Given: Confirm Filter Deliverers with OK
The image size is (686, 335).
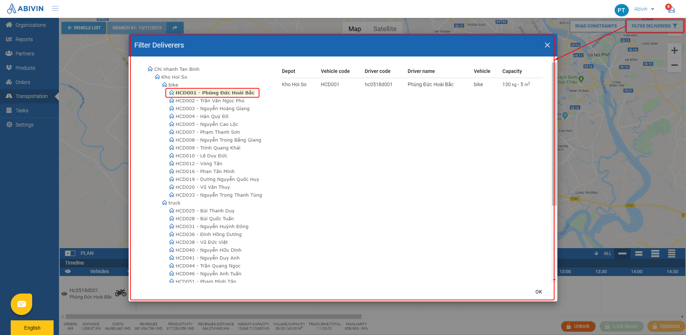Looking at the screenshot, I should [x=538, y=292].
